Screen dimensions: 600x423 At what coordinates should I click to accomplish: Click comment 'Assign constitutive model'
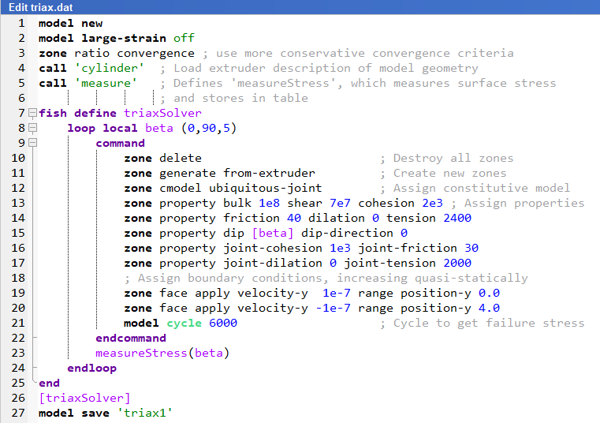(482, 188)
